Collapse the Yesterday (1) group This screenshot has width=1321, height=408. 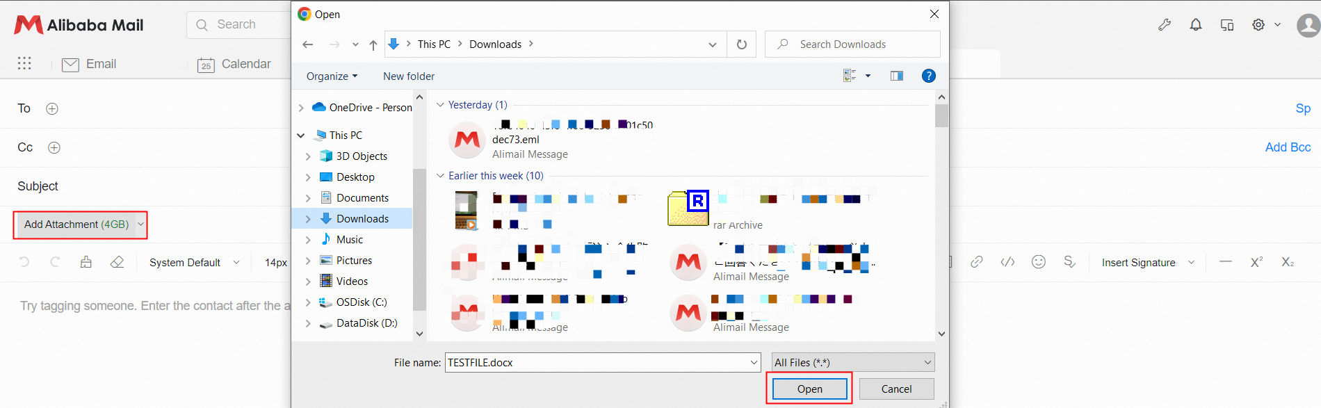click(440, 105)
